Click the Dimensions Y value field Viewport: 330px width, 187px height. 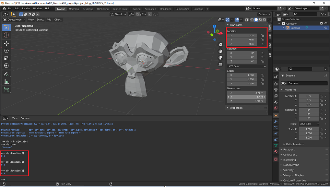coord(246,97)
